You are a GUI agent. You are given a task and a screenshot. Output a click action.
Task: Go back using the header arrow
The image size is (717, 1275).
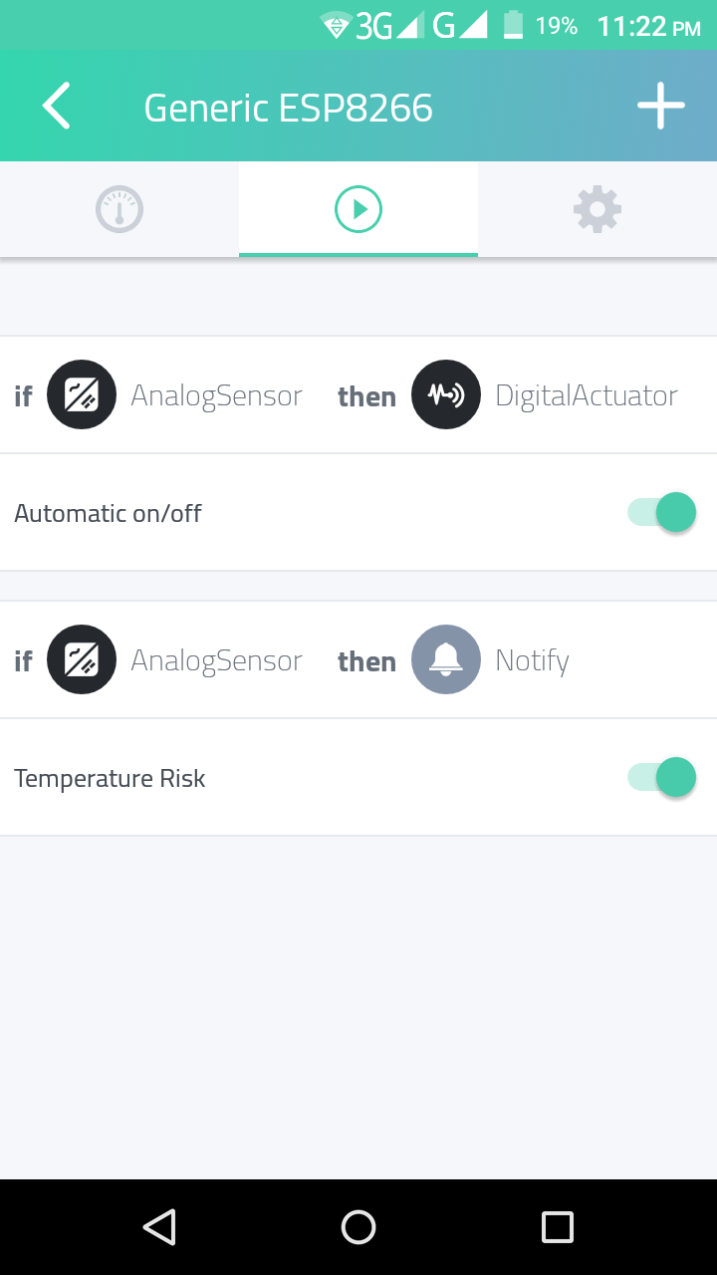pyautogui.click(x=56, y=107)
